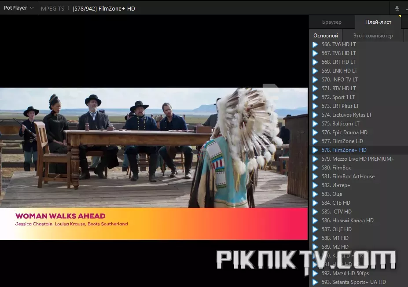
Task: Select playlist entry 581. FilmBox ArtHouse
Action: pos(348,177)
